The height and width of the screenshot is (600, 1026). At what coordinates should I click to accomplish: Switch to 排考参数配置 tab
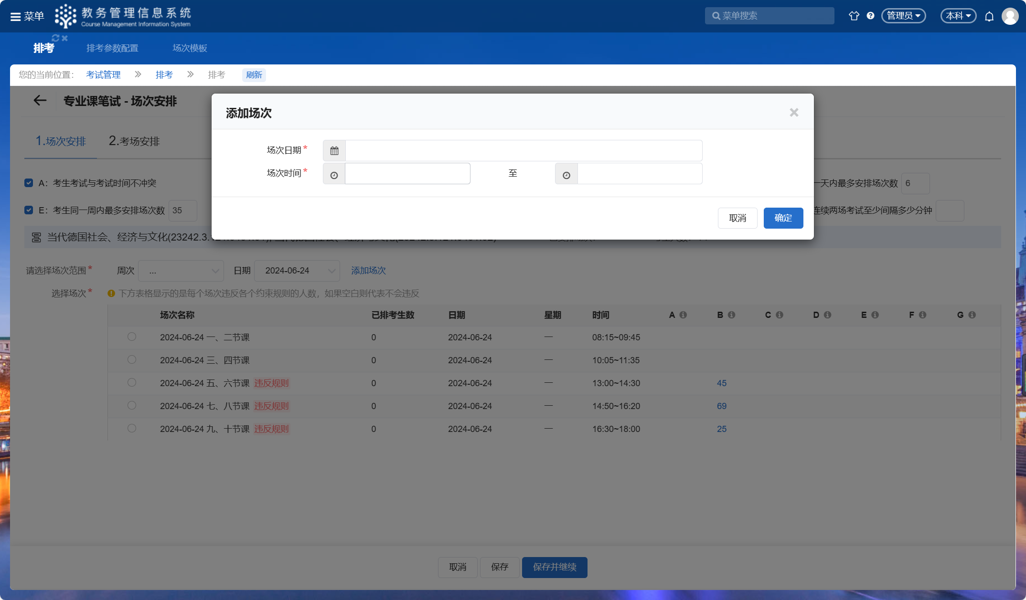(112, 48)
